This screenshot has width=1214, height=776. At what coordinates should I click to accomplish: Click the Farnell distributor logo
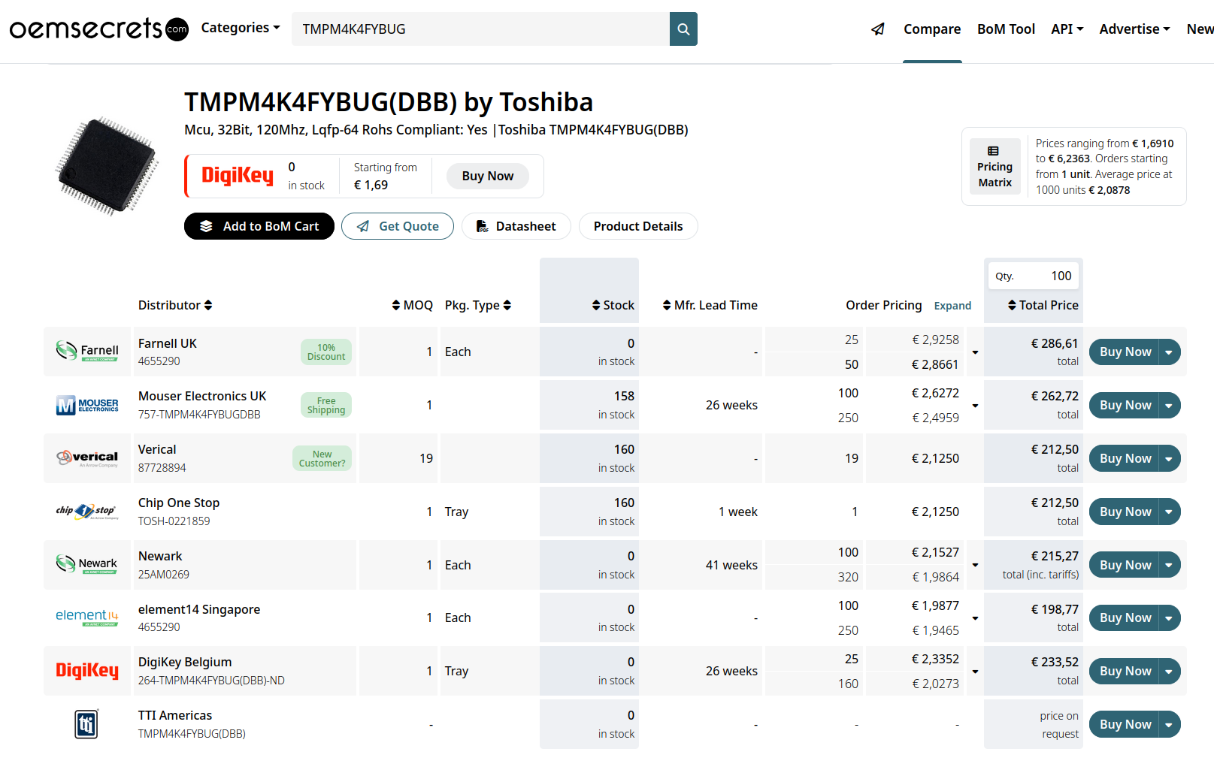[x=87, y=351]
